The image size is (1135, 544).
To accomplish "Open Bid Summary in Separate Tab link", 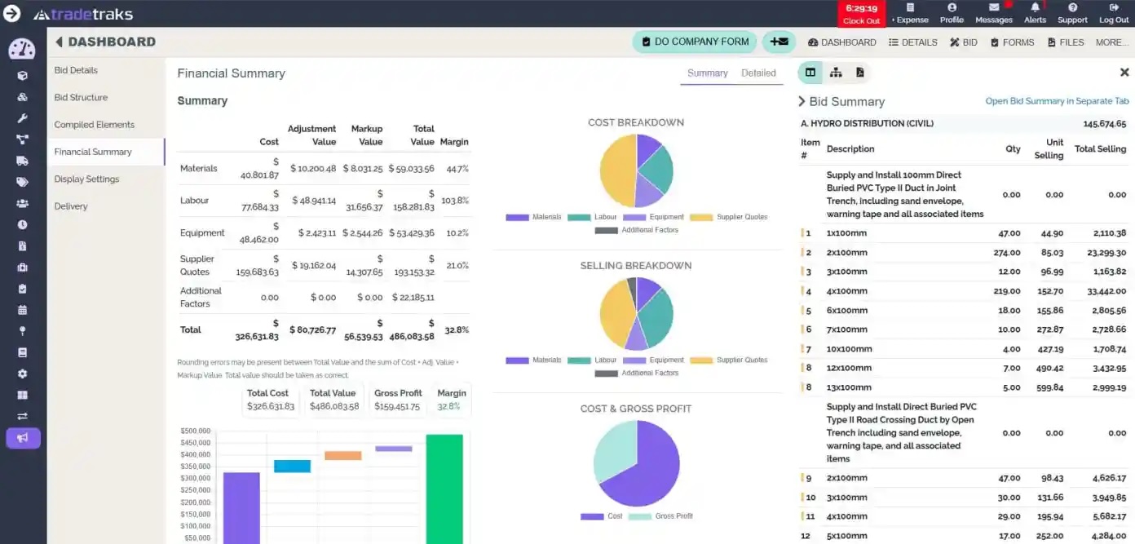I will (1057, 101).
